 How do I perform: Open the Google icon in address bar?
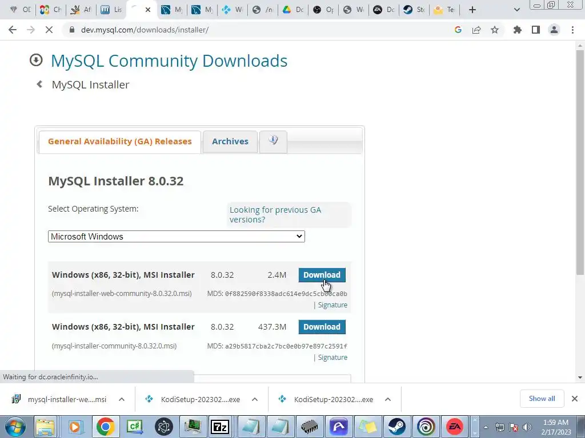(458, 30)
